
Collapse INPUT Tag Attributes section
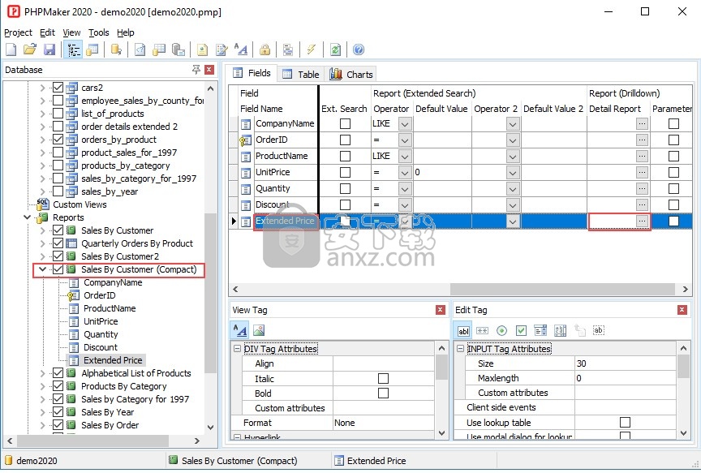coord(460,349)
